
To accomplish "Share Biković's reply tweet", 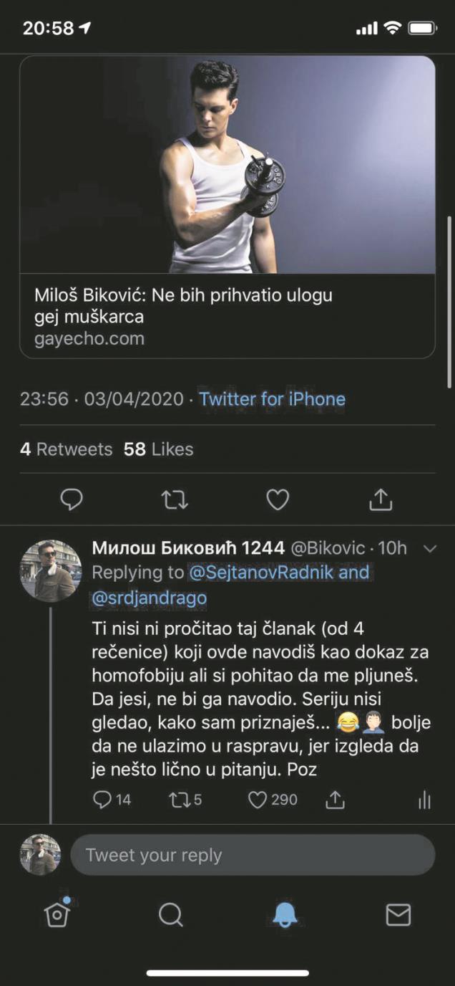I will (335, 800).
